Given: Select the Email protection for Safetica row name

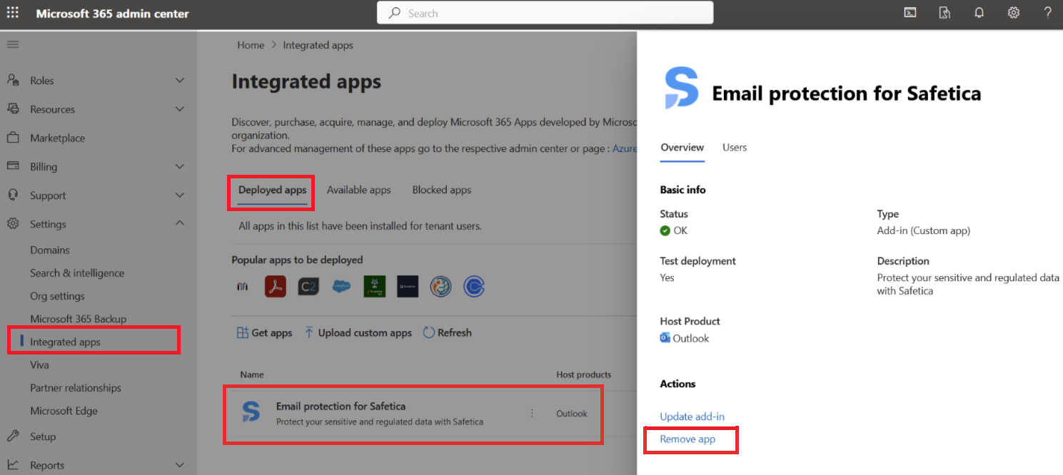Looking at the screenshot, I should (341, 406).
